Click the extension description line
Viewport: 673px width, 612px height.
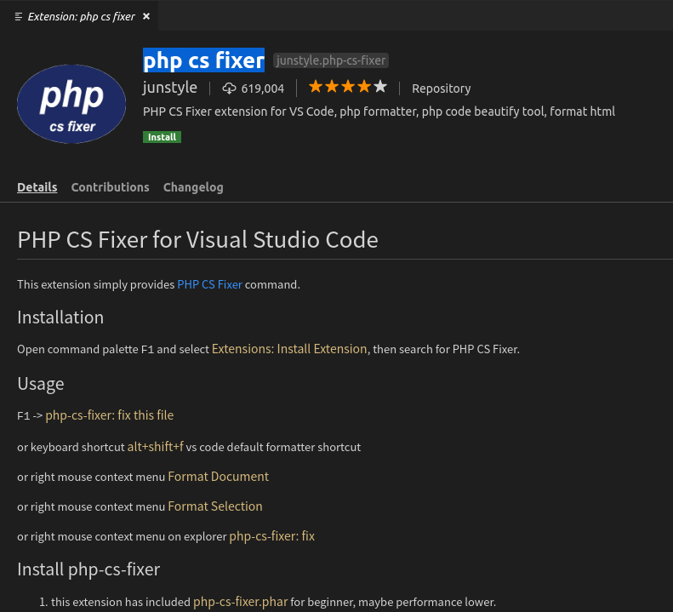click(x=379, y=112)
